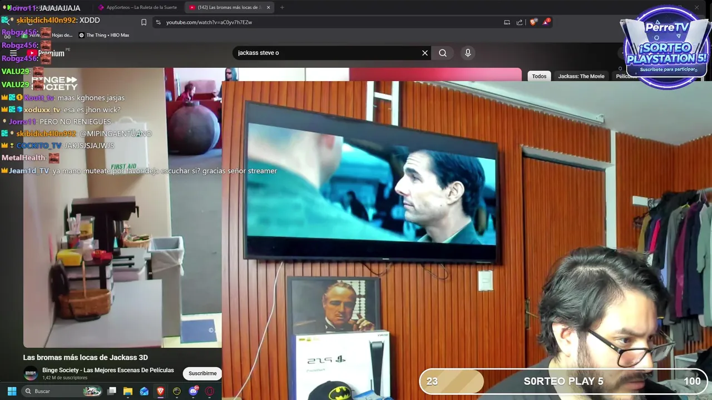Clear the search text with the X
The image size is (712, 400).
(425, 53)
